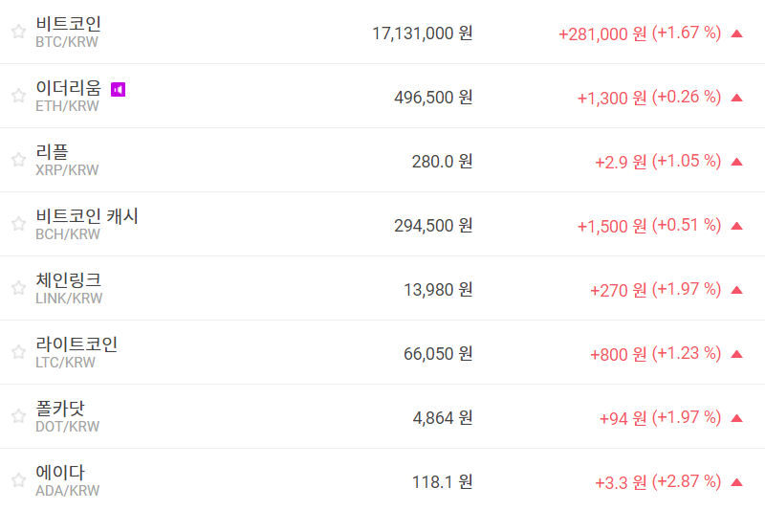Star Bitcoin BTC/KRW as favorite

coord(18,32)
